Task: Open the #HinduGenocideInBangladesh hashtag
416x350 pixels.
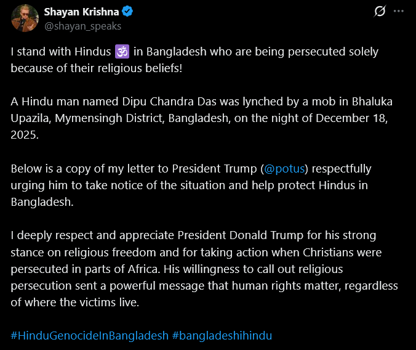Action: [x=90, y=335]
